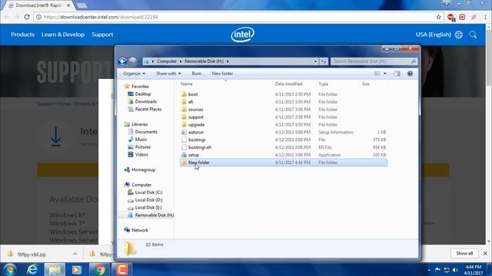Click Support in Intel site menu
Image resolution: width=492 pixels, height=276 pixels.
102,34
